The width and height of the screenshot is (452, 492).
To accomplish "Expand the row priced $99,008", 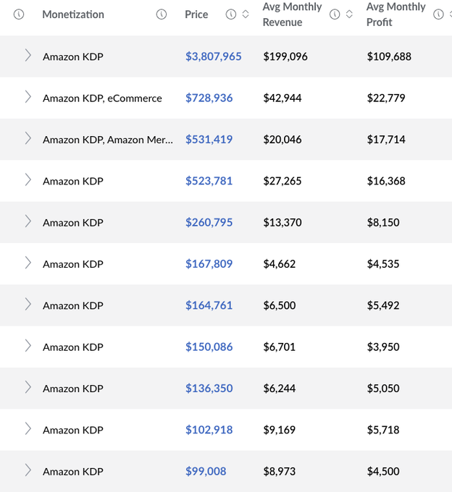I will [x=28, y=471].
